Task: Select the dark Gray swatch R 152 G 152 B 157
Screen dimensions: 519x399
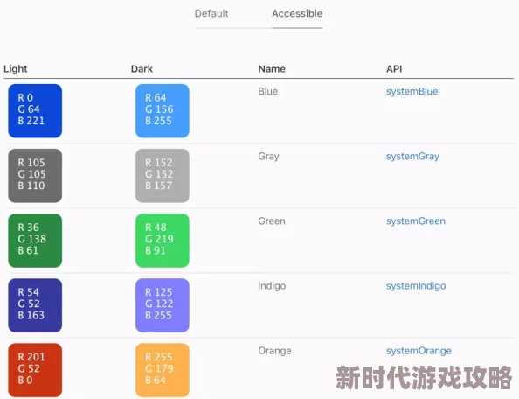Action: click(163, 176)
